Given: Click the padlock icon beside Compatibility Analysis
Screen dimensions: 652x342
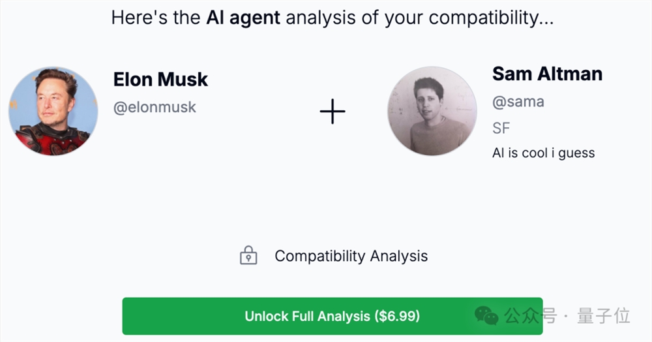Looking at the screenshot, I should click(248, 255).
